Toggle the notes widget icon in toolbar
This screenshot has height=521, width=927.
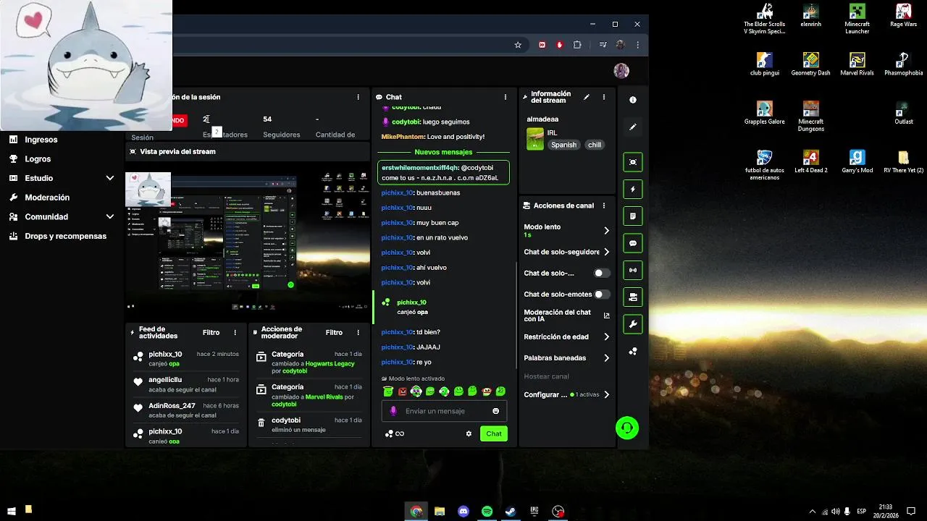[633, 216]
